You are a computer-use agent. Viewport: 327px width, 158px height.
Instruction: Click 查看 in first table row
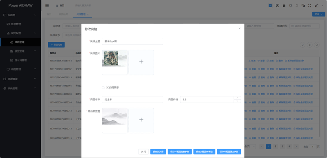261,61
